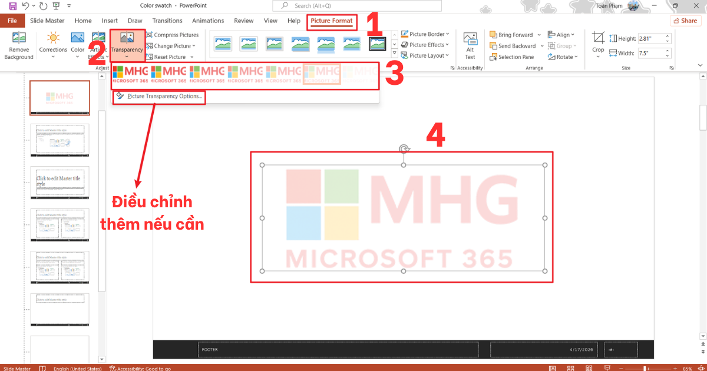Image resolution: width=707 pixels, height=371 pixels.
Task: Increase Height with the up stepper
Action: (x=668, y=36)
